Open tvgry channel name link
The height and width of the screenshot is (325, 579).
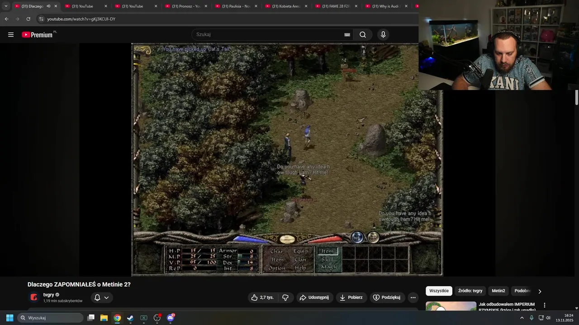(x=48, y=295)
